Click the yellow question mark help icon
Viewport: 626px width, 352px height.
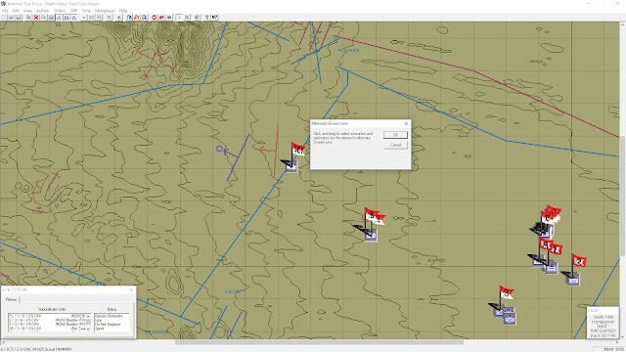pos(206,18)
